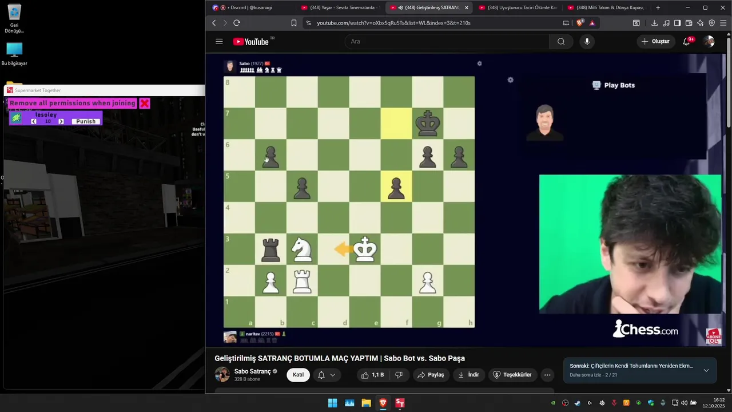Click the Paylaş share button
The image size is (732, 412).
tap(431, 375)
